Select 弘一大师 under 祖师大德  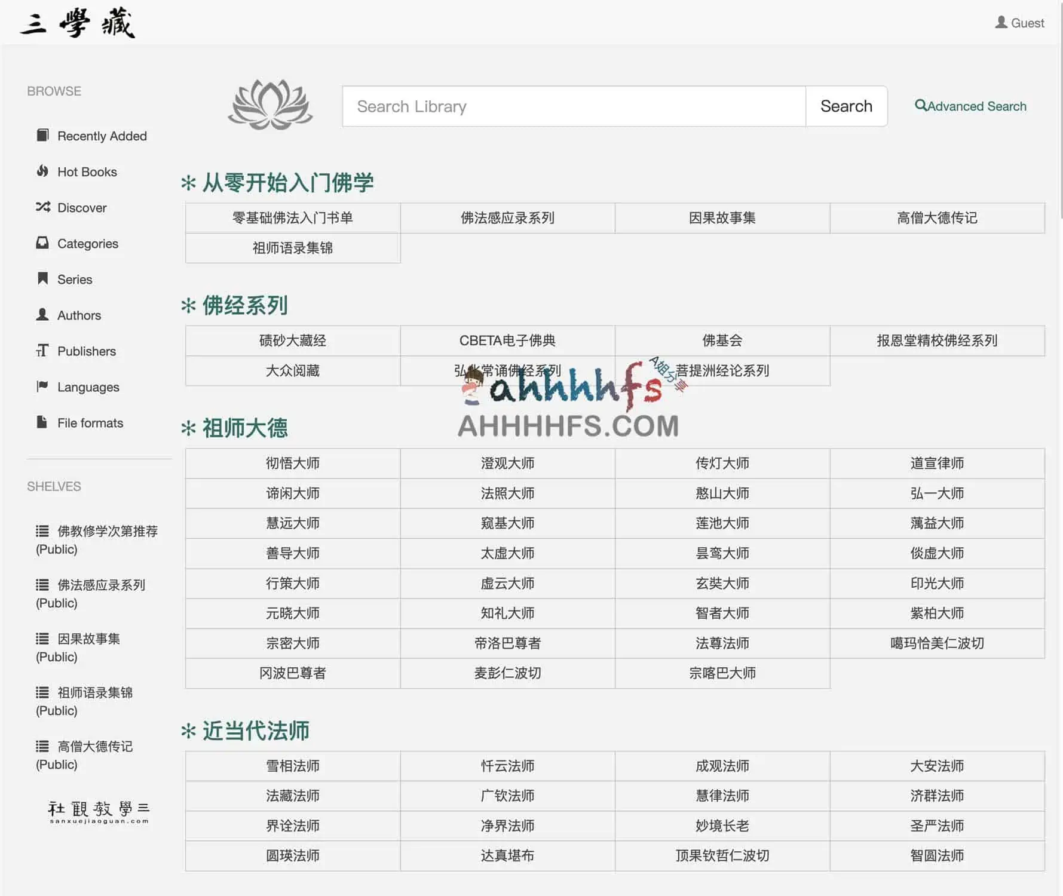point(937,493)
